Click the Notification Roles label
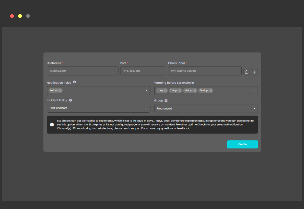 coord(59,83)
